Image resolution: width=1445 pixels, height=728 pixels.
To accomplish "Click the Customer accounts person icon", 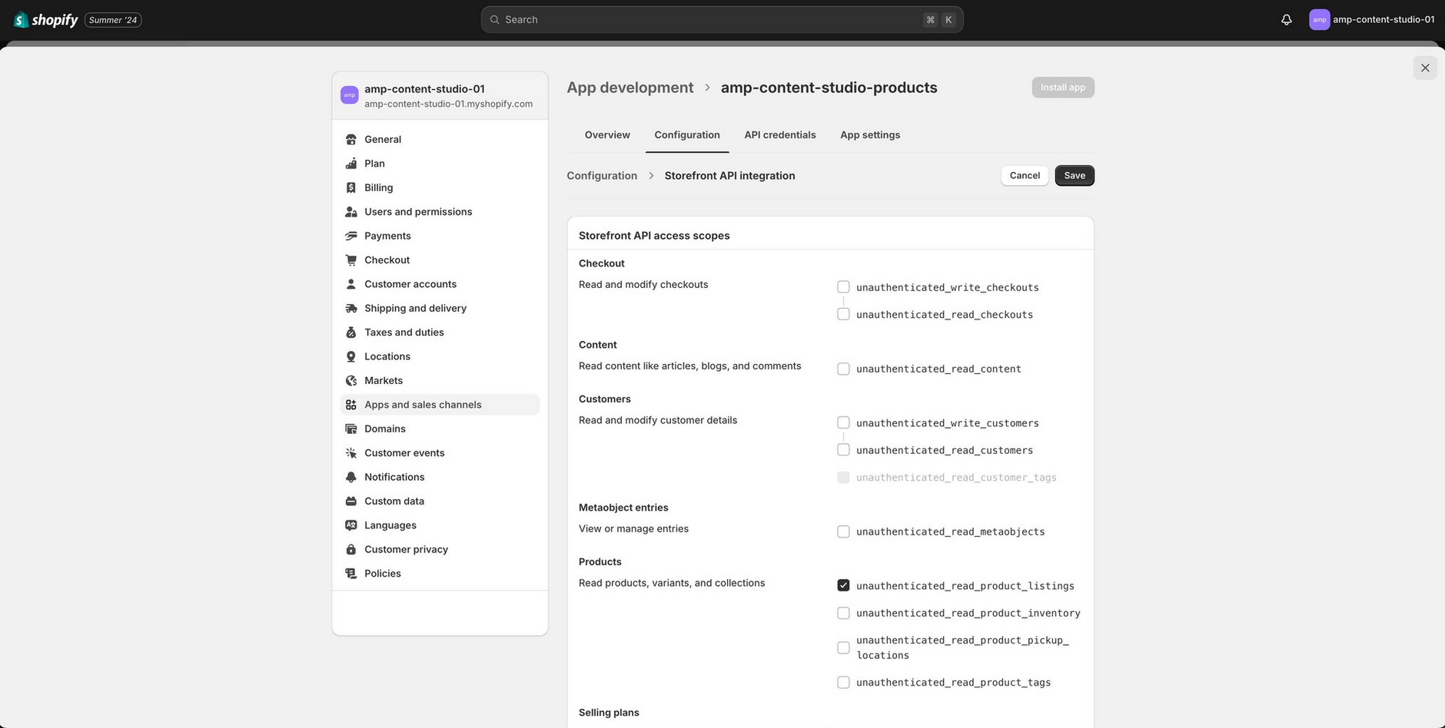I will [351, 284].
